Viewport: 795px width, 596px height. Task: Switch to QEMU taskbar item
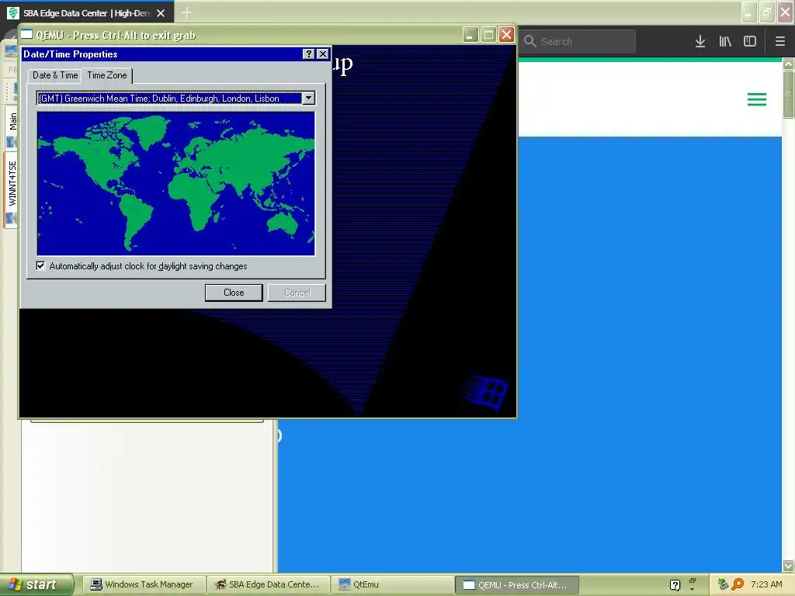pyautogui.click(x=517, y=585)
